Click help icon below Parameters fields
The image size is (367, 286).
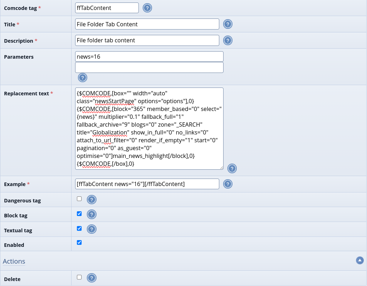point(83,78)
